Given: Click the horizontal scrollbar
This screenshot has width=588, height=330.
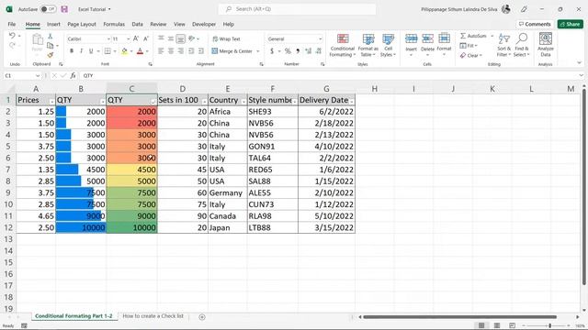Looking at the screenshot, I should pyautogui.click(x=459, y=317).
